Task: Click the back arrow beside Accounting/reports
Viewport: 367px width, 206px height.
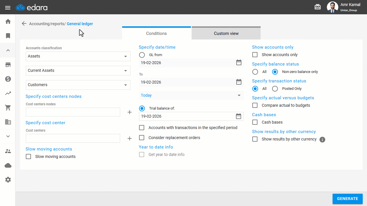Action: pos(24,24)
